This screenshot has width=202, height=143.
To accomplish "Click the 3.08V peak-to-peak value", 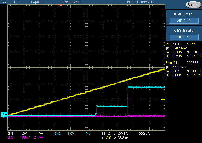I will [191, 44].
